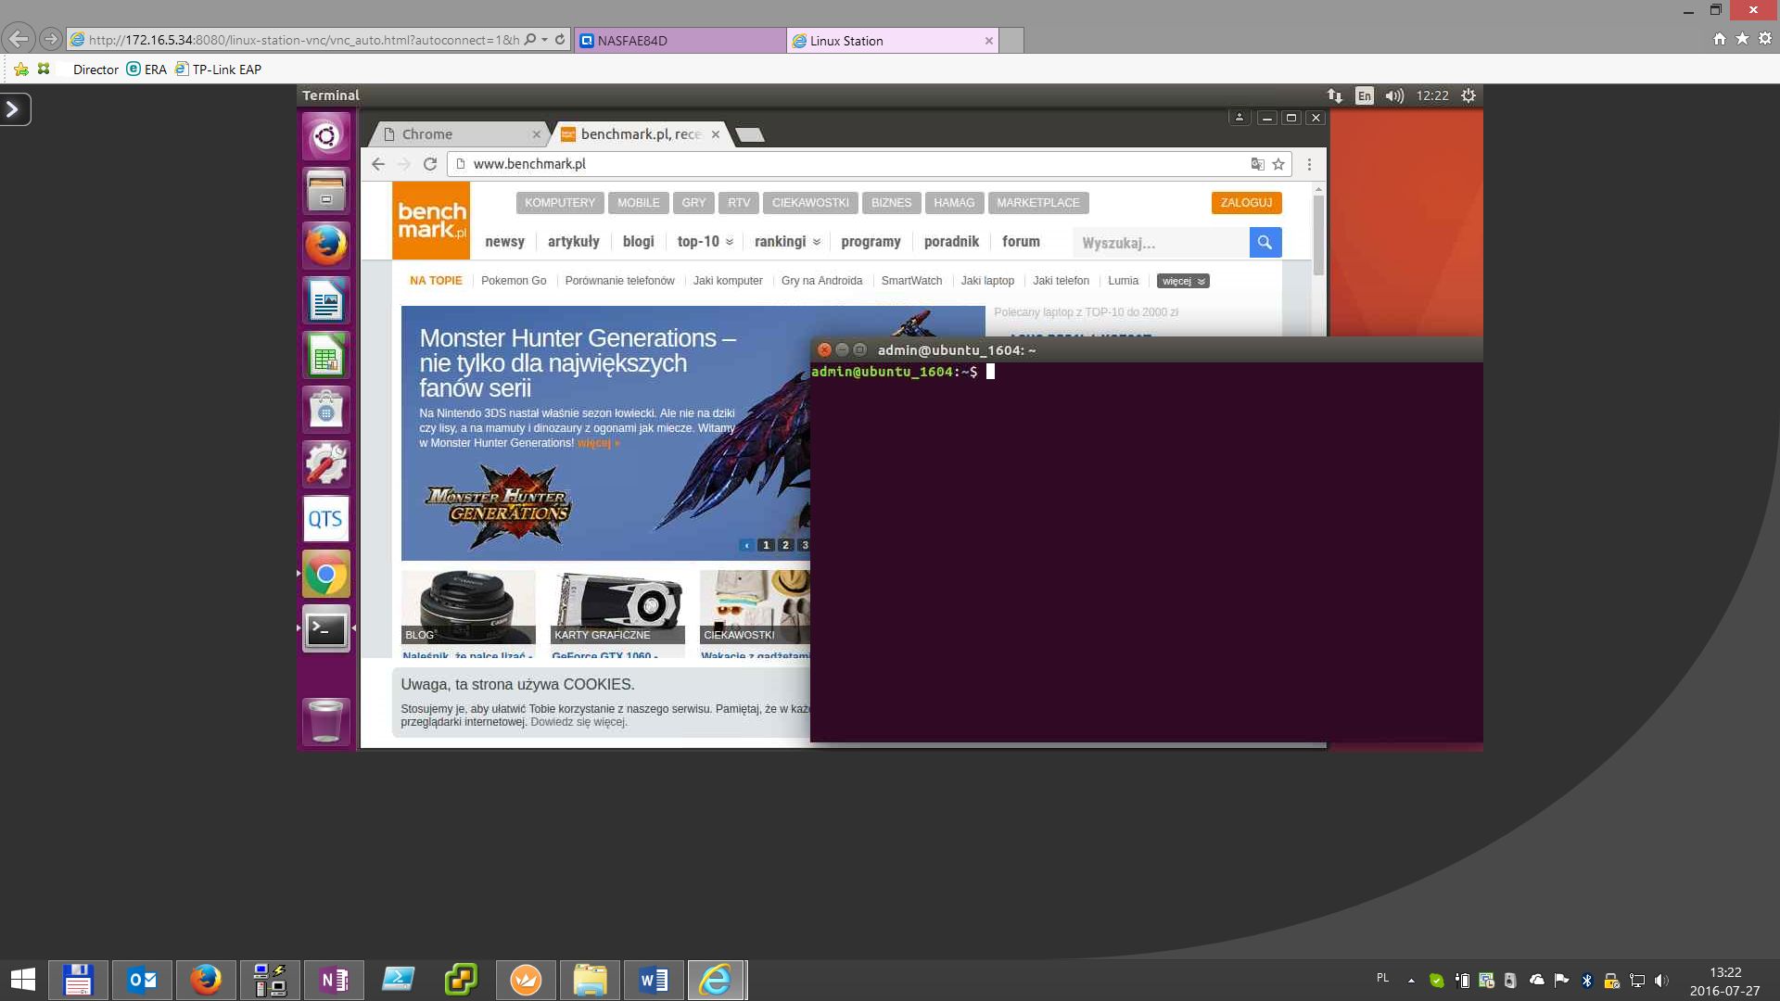Expand the left side panel arrow of Linux Station
Screen dimensions: 1780x1001
(x=15, y=109)
